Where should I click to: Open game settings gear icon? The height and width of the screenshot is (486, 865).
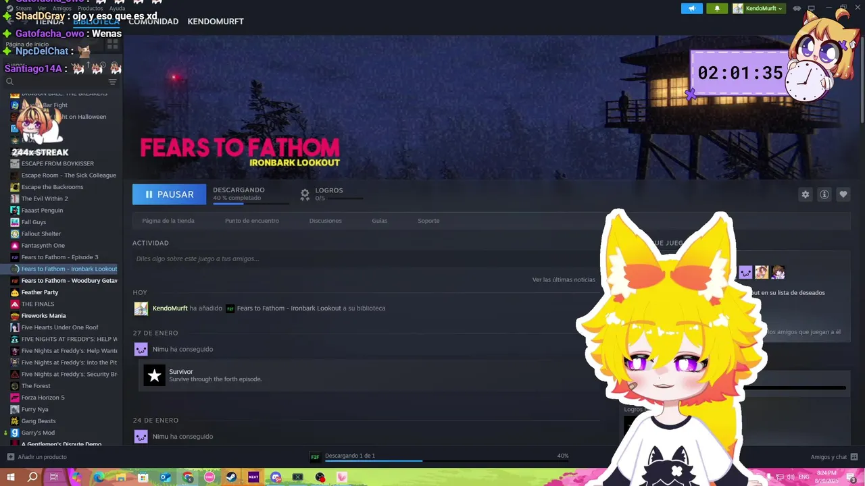(x=805, y=194)
